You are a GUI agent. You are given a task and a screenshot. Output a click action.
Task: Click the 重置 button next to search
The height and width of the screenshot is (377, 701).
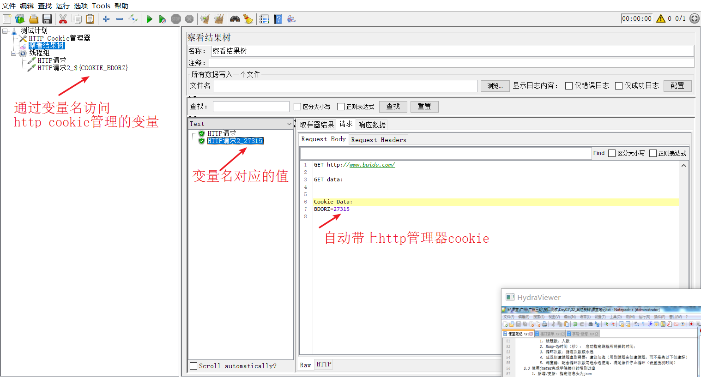pyautogui.click(x=424, y=106)
